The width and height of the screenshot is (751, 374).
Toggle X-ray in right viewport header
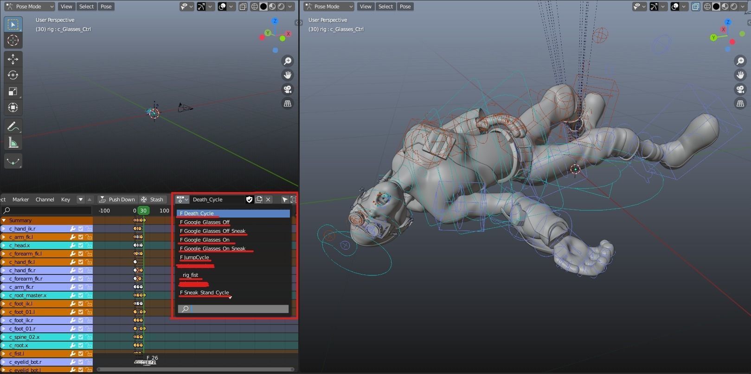(x=695, y=6)
